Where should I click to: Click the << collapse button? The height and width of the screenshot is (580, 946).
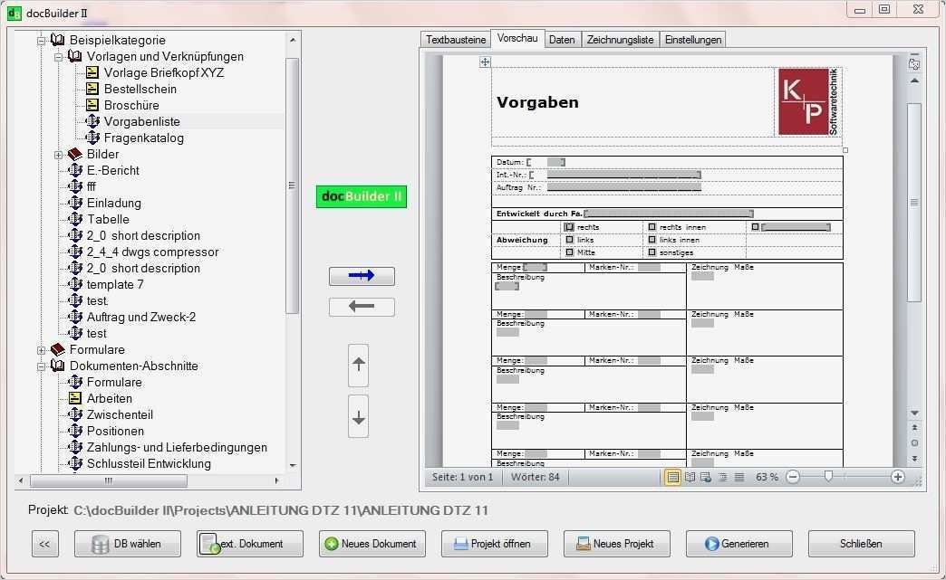coord(44,544)
